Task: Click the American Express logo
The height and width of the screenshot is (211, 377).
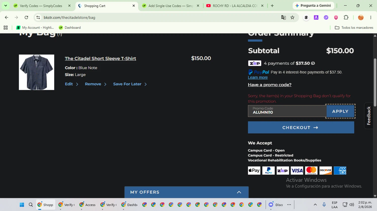Action: coord(340,170)
